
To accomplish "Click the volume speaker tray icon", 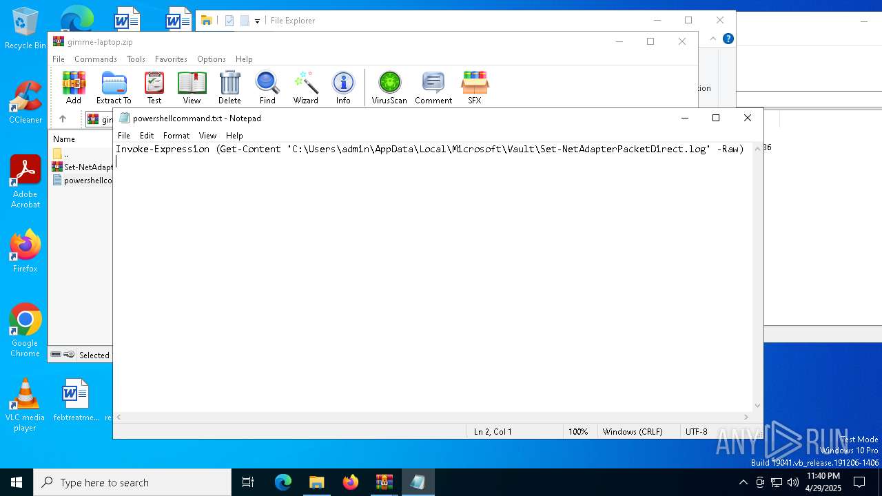I will pyautogui.click(x=793, y=482).
